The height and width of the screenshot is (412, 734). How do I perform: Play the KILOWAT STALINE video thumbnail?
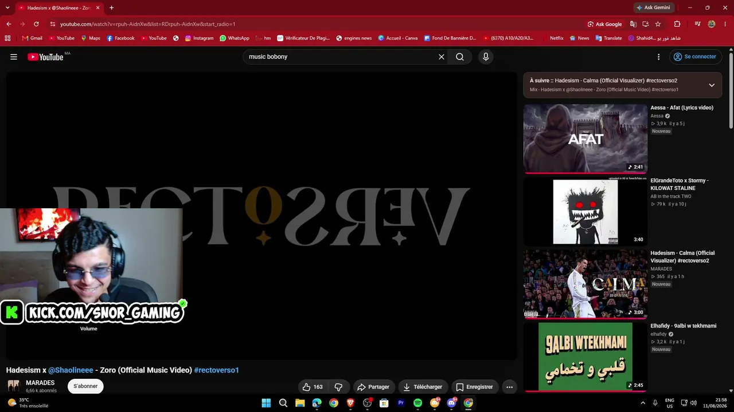point(585,211)
